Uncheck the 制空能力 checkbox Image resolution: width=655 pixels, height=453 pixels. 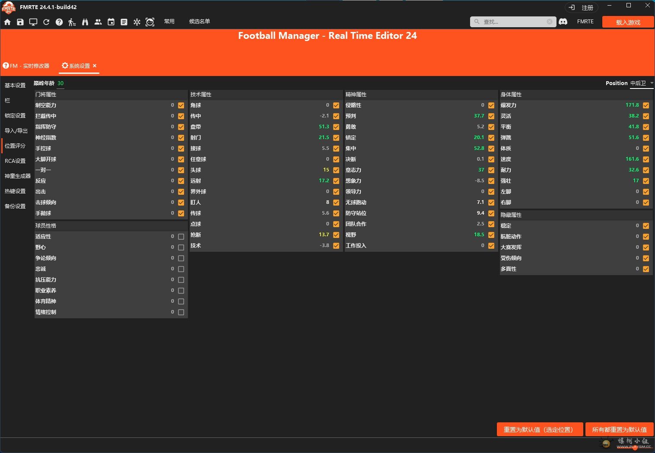tap(181, 105)
